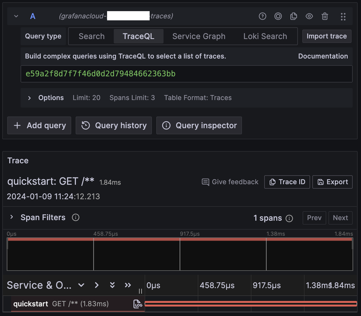361x316 pixels.
Task: Duplicate query A using copy icon
Action: coord(293,16)
